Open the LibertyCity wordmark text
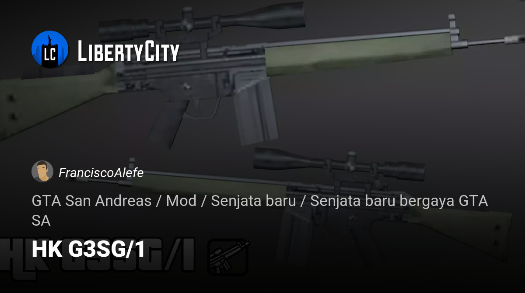 (129, 51)
